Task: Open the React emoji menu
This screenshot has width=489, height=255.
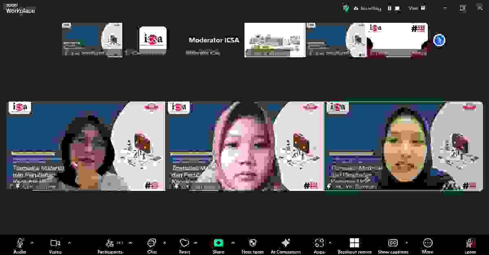Action: click(x=184, y=245)
